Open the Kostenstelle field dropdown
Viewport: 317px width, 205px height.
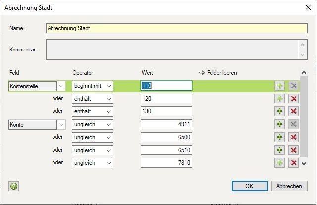click(x=61, y=86)
